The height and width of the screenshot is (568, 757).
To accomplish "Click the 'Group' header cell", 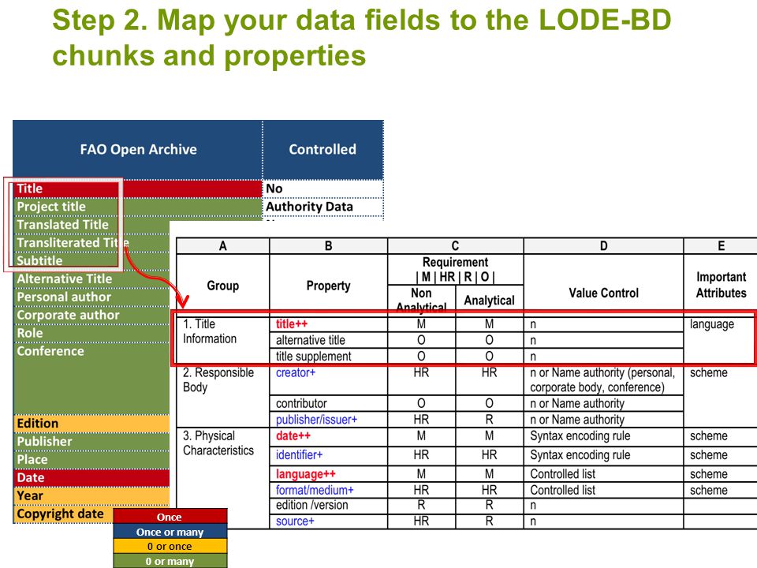I will tap(223, 286).
